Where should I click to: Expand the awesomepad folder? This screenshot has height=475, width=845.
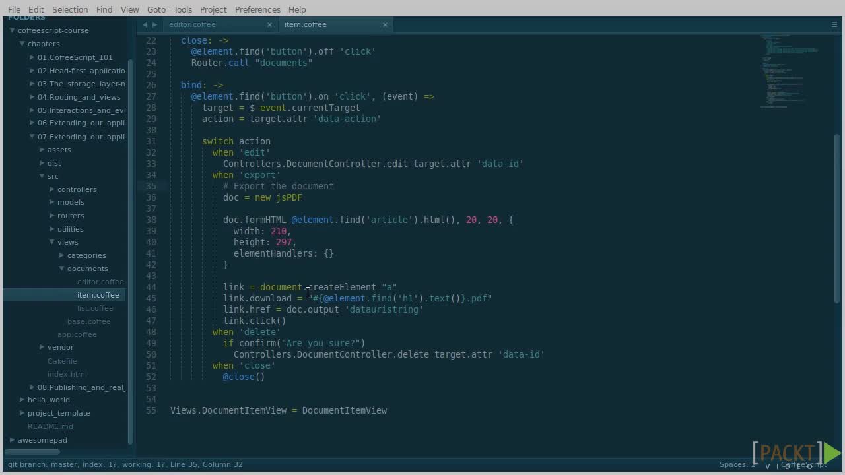tap(12, 440)
